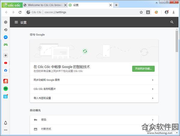Open the 密码 settings entry

[94, 120]
